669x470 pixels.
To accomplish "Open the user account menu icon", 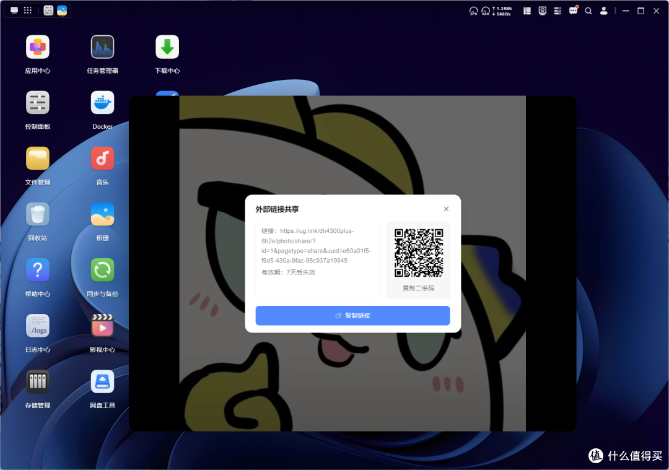I will [x=604, y=11].
